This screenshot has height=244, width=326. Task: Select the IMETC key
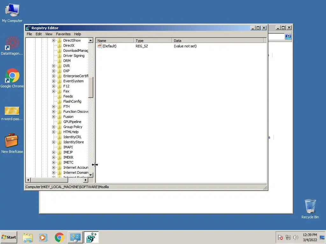coord(68,162)
